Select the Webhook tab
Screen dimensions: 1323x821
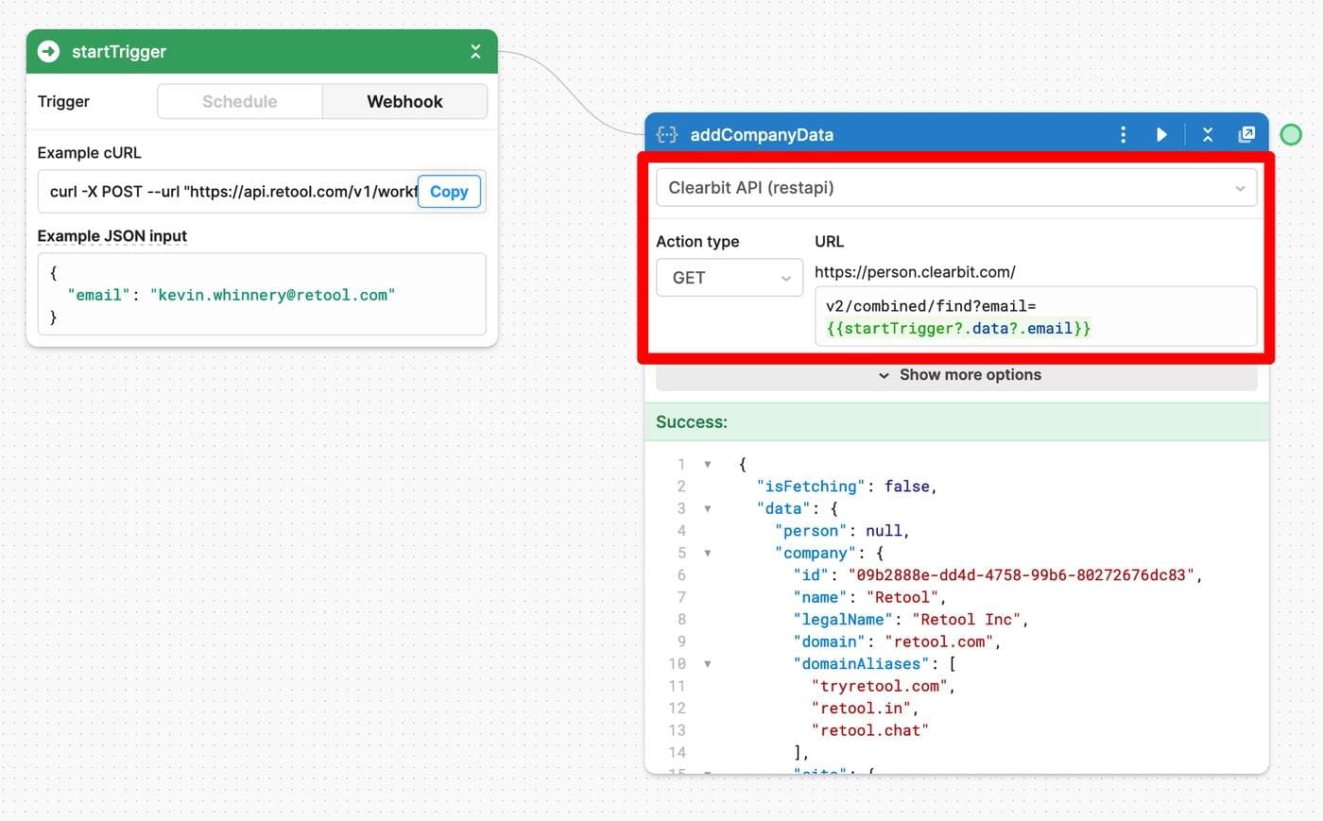point(404,101)
